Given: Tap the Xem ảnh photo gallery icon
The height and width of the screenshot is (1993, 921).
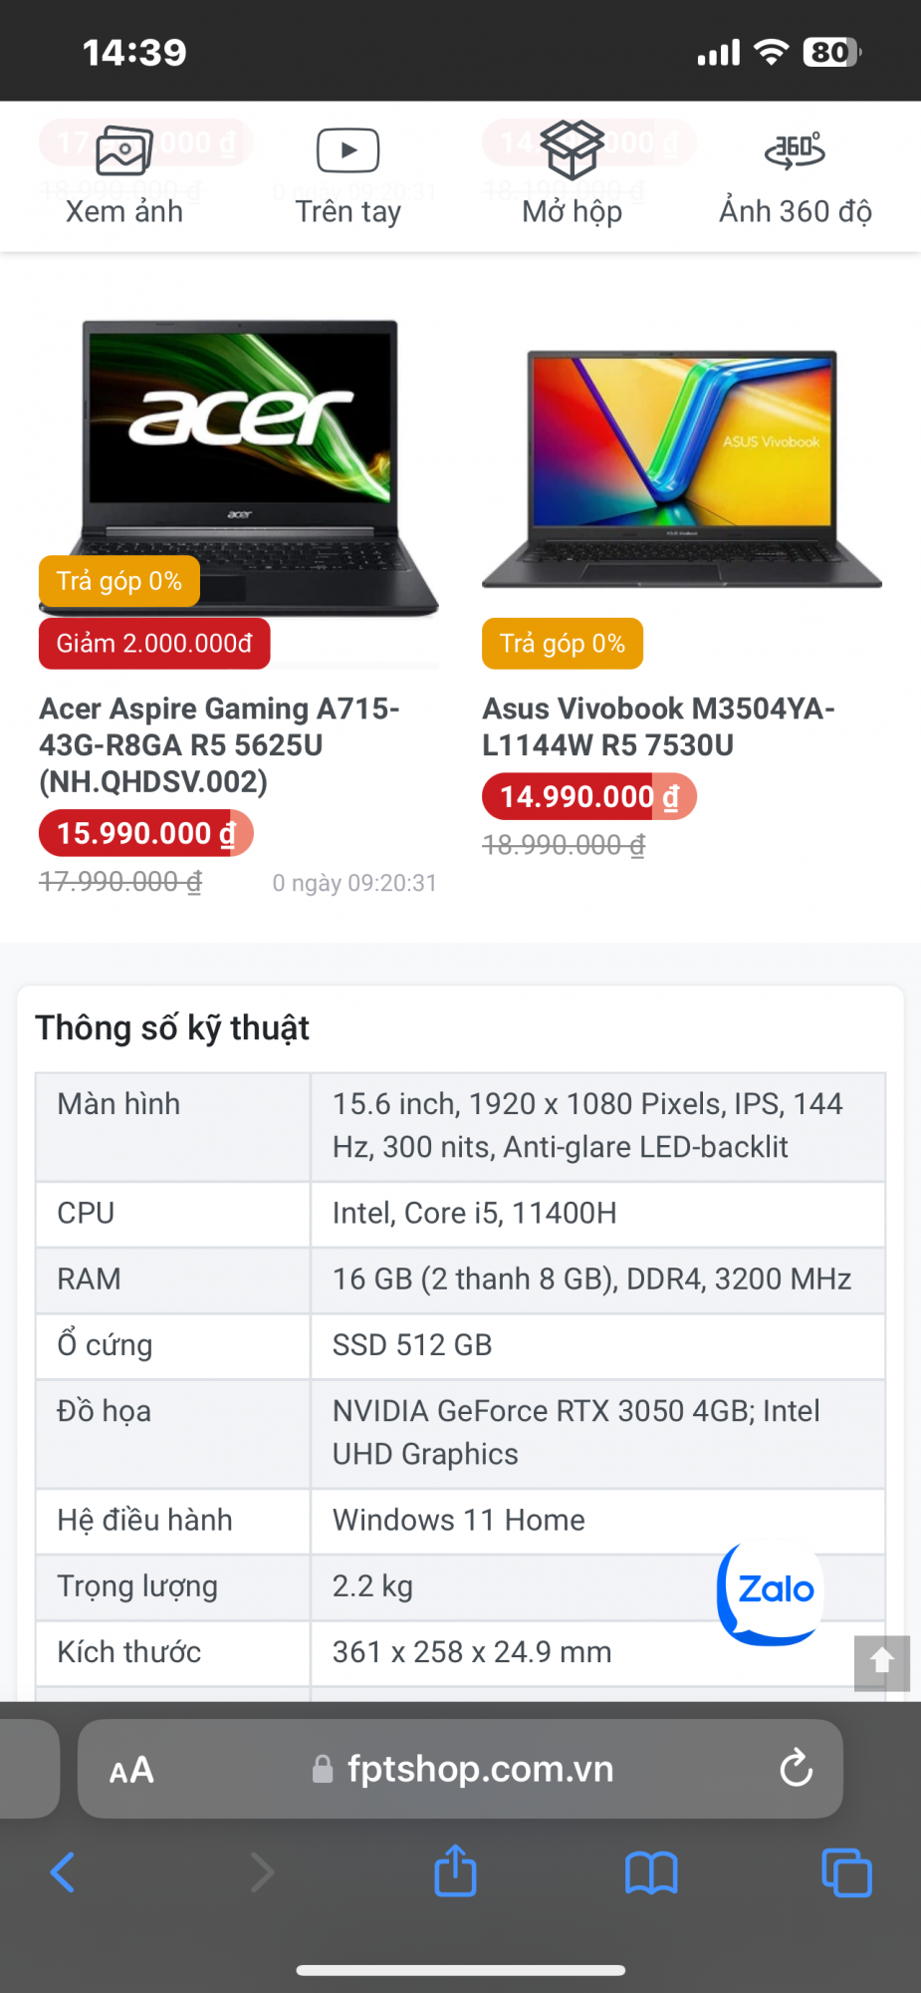Looking at the screenshot, I should tap(123, 152).
